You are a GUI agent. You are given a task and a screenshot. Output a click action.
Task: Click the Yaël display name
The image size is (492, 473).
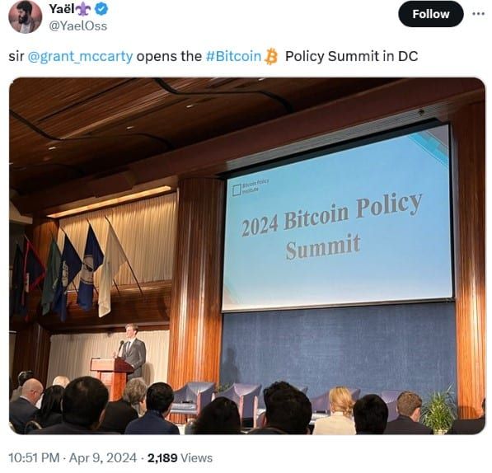[x=62, y=9]
